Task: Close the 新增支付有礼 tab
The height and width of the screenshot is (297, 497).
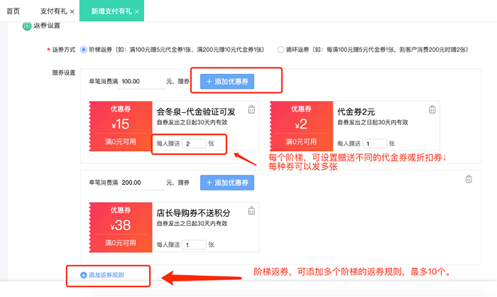Action: (x=136, y=12)
